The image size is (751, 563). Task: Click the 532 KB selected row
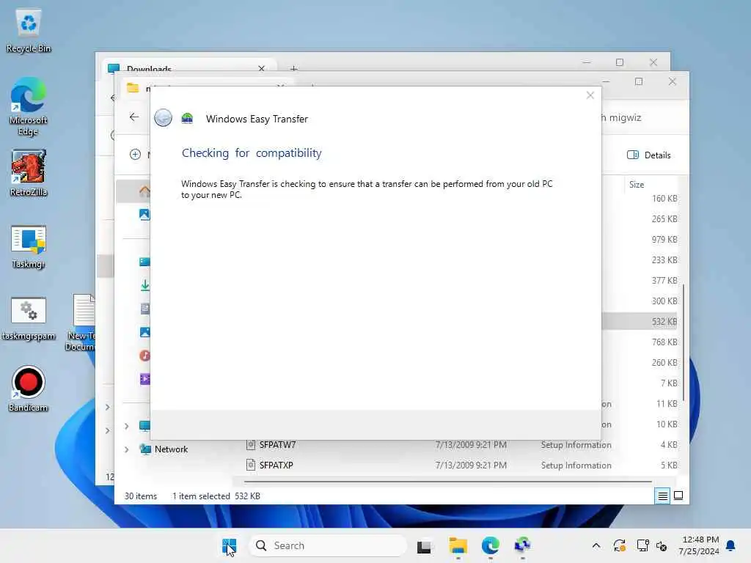[x=640, y=322]
